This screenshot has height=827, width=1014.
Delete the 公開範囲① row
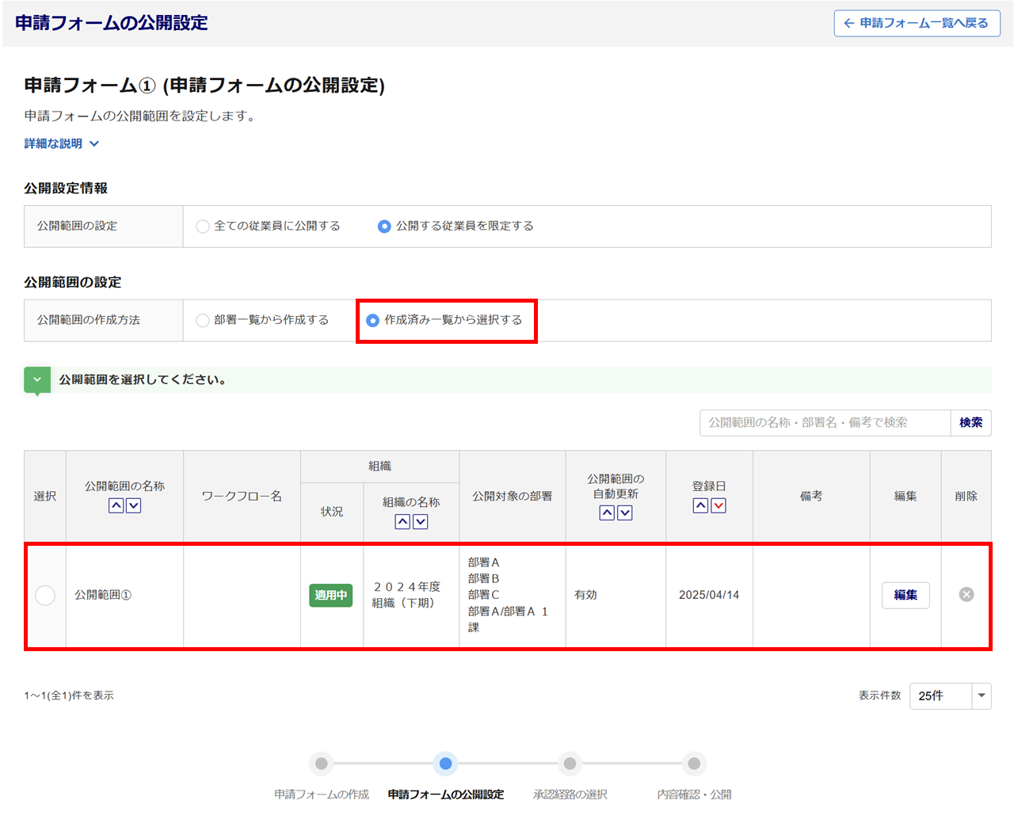pos(966,595)
